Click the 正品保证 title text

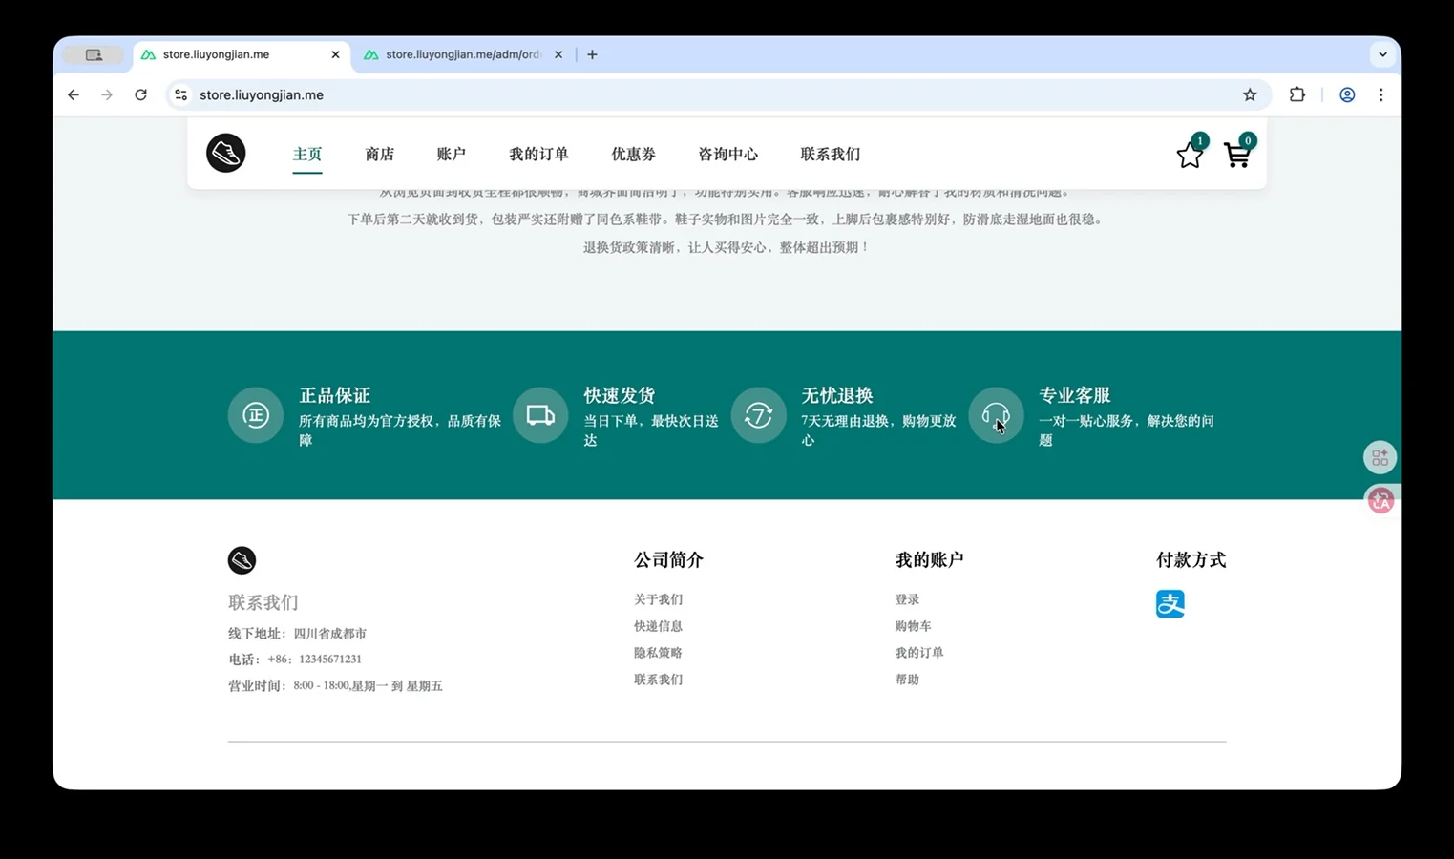(334, 395)
